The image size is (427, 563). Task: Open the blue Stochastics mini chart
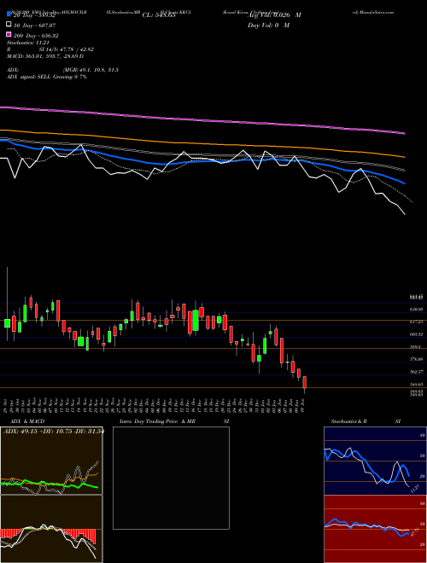click(x=375, y=461)
